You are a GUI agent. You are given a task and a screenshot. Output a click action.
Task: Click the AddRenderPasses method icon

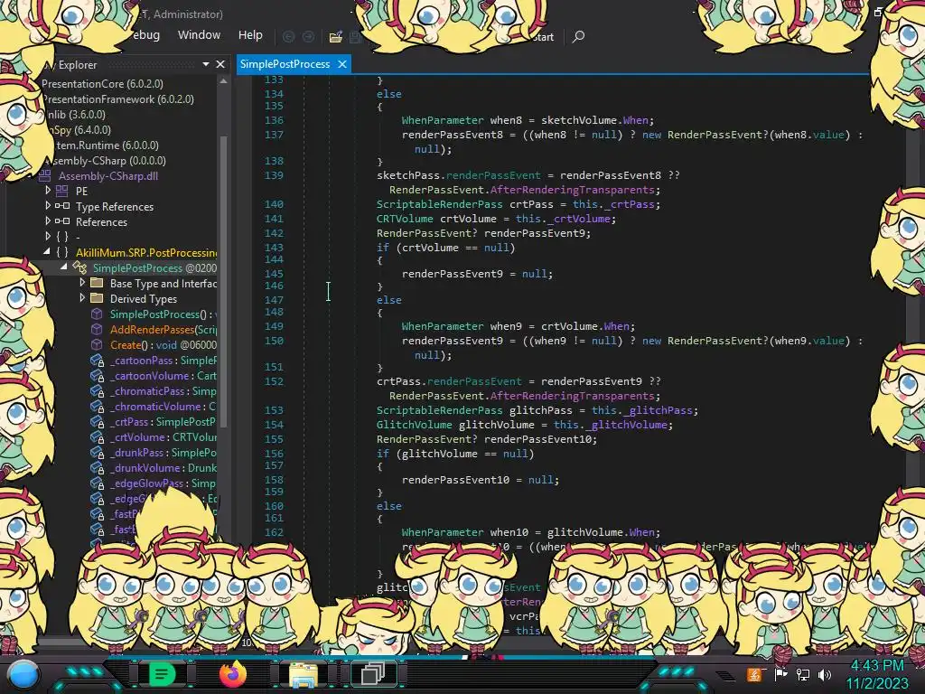pos(97,329)
